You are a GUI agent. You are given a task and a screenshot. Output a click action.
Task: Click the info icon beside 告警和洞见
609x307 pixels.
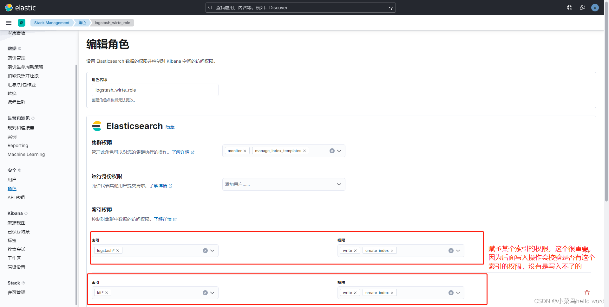[33, 118]
